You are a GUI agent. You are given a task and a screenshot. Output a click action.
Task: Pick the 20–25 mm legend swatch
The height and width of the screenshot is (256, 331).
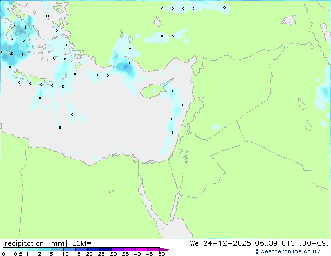point(93,249)
